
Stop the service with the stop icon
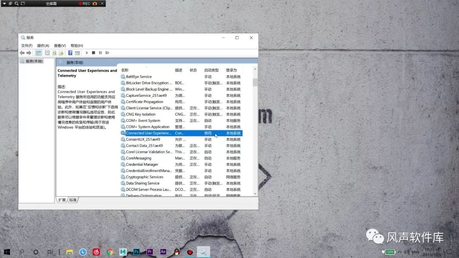click(x=94, y=53)
